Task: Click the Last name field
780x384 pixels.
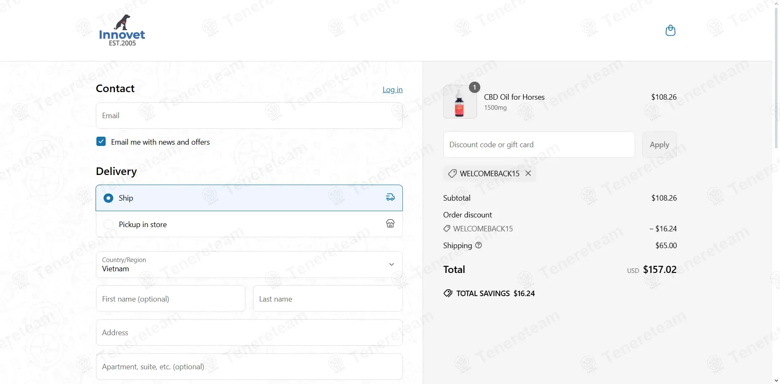Action: pyautogui.click(x=327, y=299)
